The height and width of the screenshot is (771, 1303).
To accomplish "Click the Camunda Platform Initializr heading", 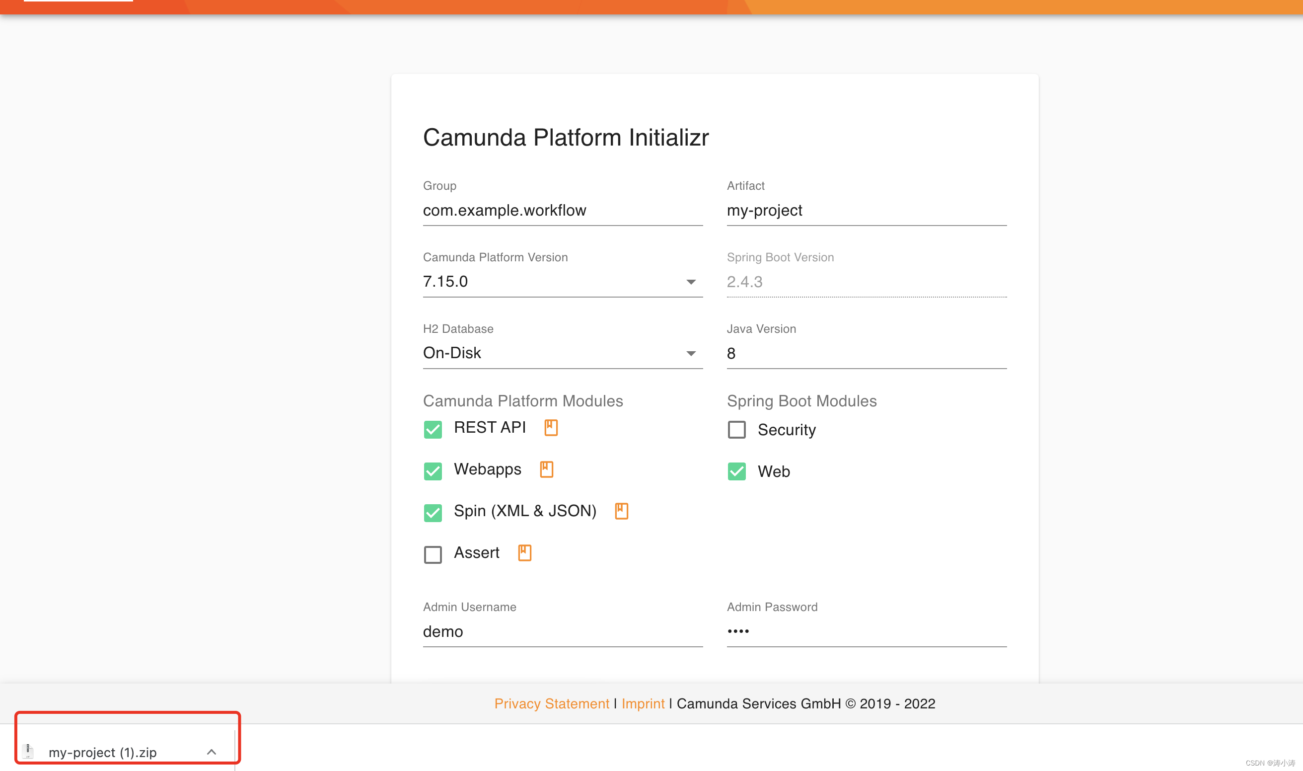I will (566, 137).
